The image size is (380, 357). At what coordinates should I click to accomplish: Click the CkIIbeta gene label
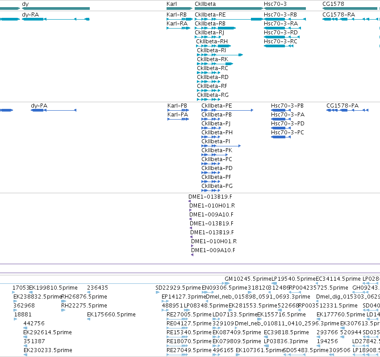point(205,4)
